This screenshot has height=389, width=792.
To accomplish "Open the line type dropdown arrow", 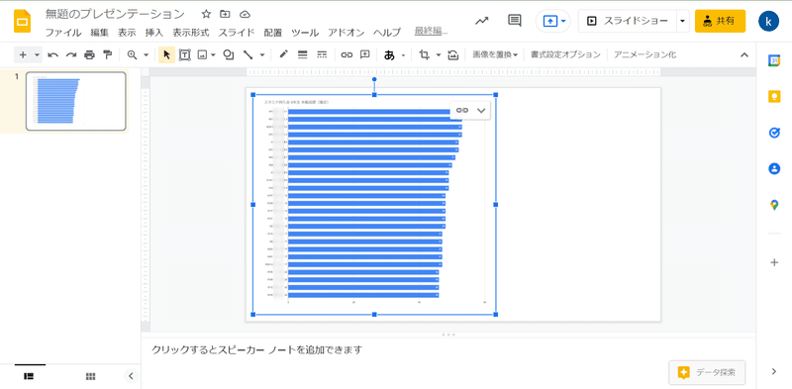I will [x=262, y=55].
